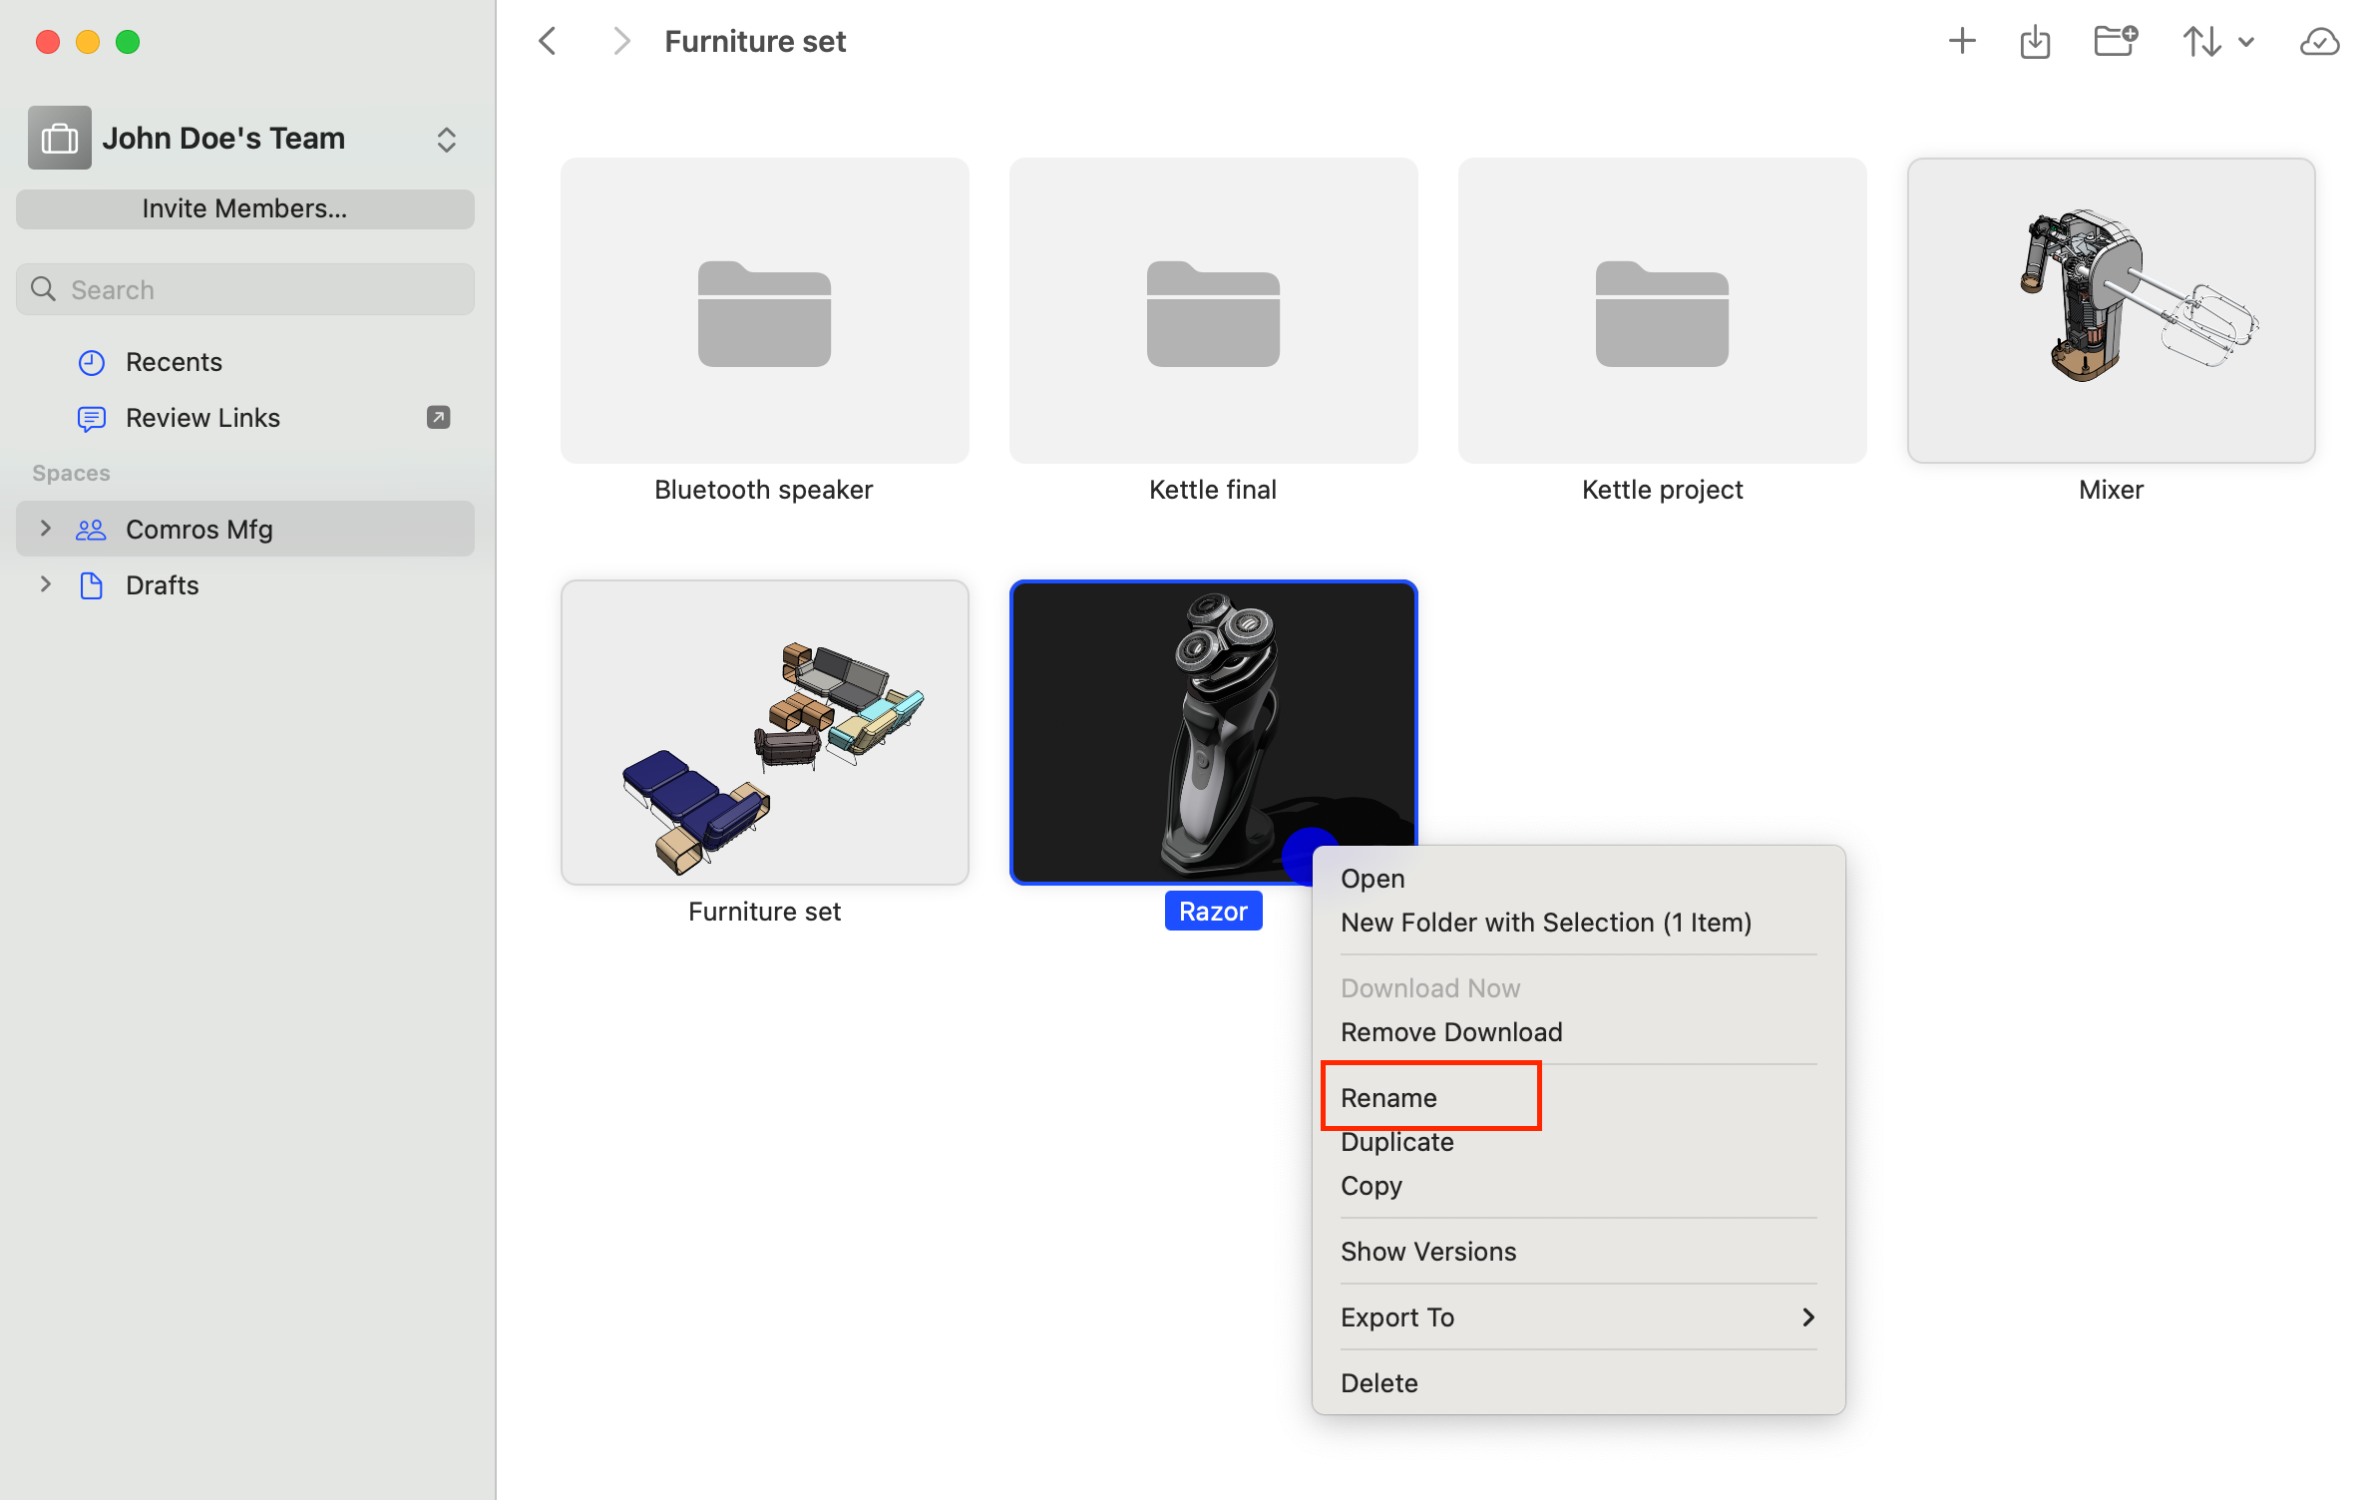
Task: Go forward using the right chevron arrow
Action: point(621,41)
